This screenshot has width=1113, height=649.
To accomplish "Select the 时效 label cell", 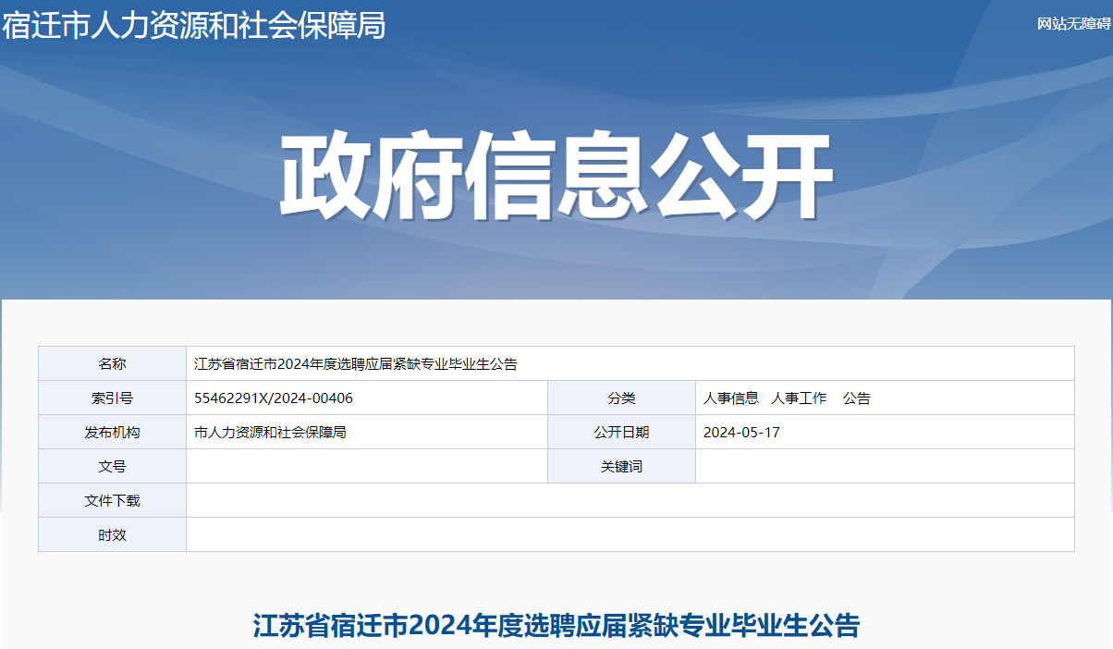I will 112,534.
